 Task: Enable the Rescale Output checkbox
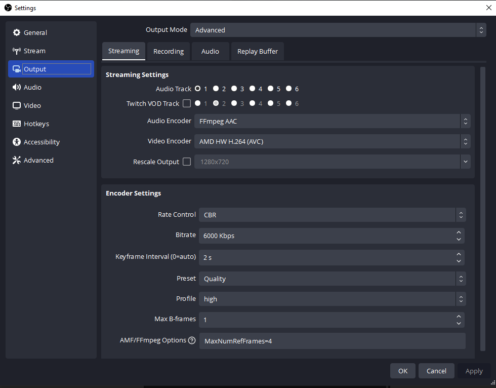click(187, 162)
